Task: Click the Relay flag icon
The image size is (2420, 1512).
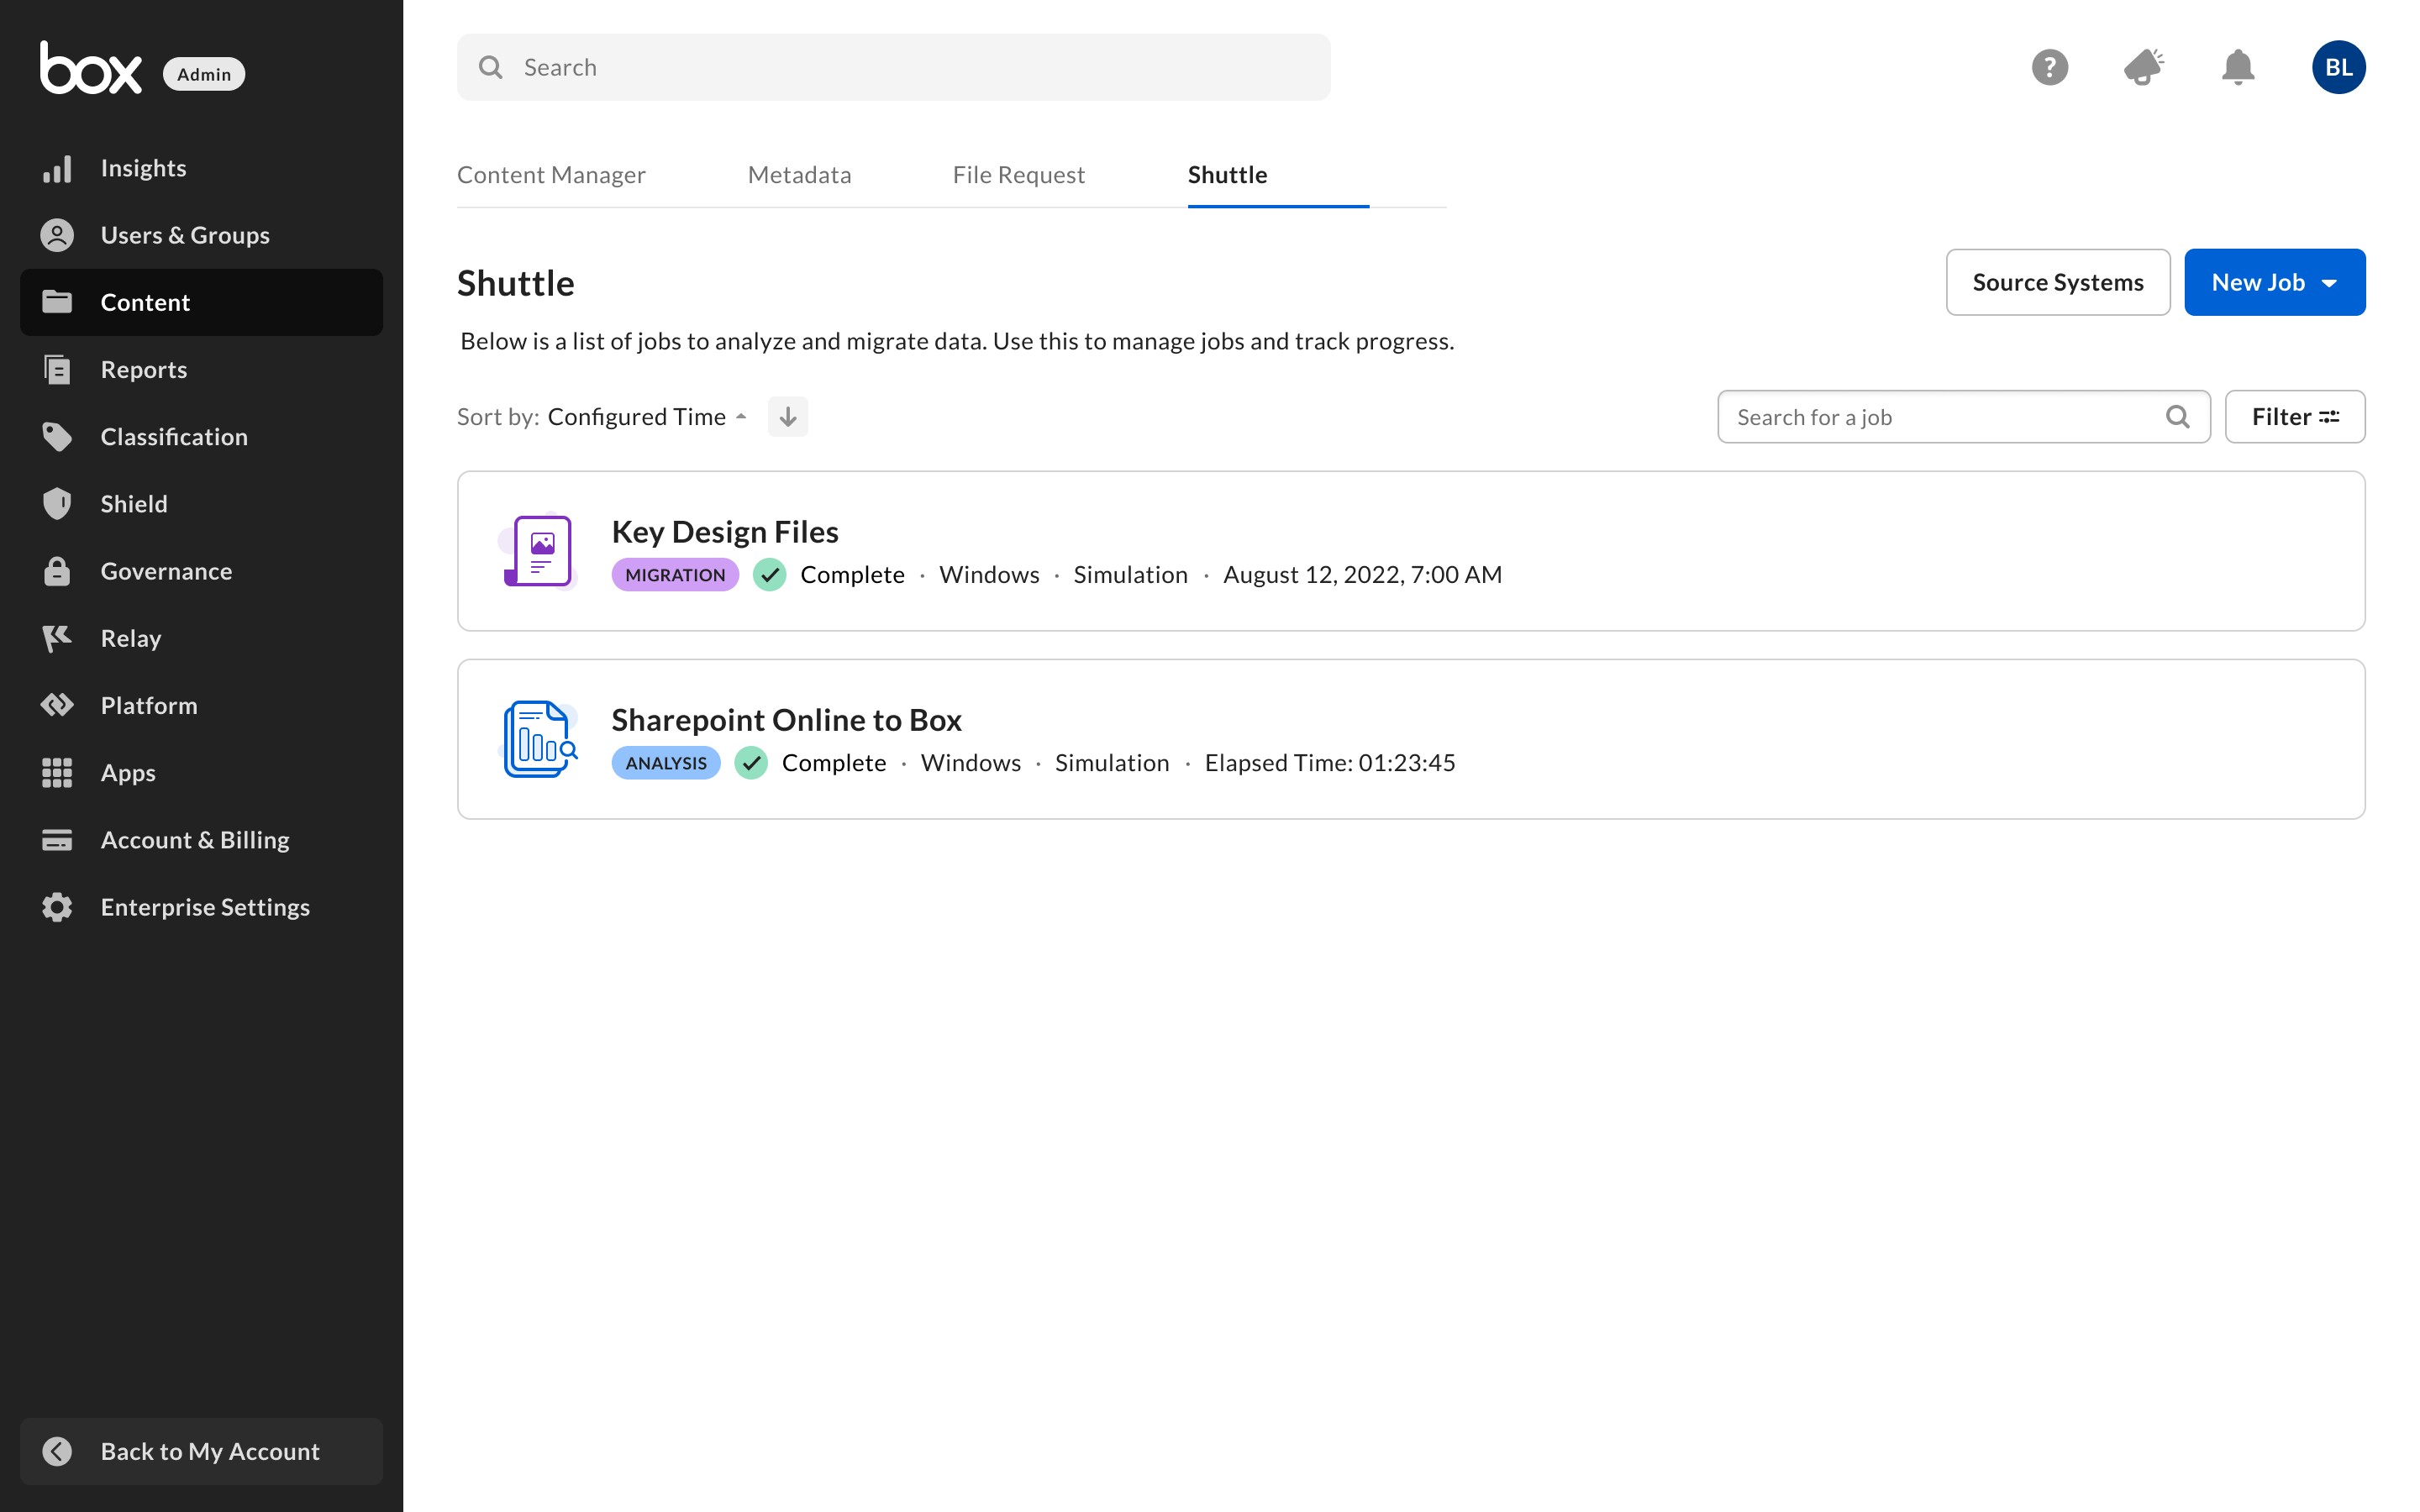Action: [x=57, y=638]
